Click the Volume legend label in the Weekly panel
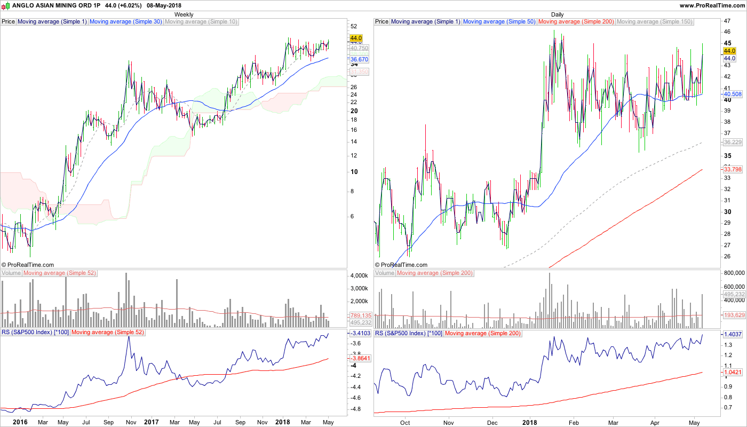The image size is (747, 427). 11,273
